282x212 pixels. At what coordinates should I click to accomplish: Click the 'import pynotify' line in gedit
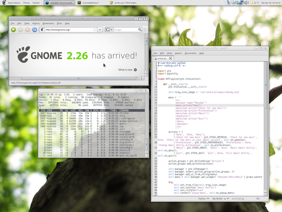pyautogui.click(x=168, y=74)
